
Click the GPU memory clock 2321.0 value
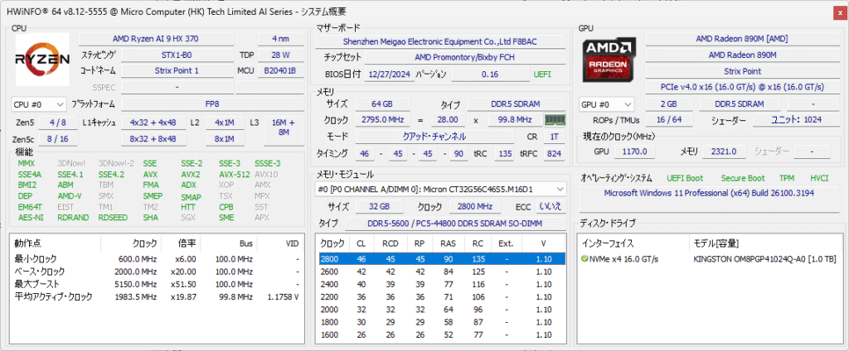point(723,152)
